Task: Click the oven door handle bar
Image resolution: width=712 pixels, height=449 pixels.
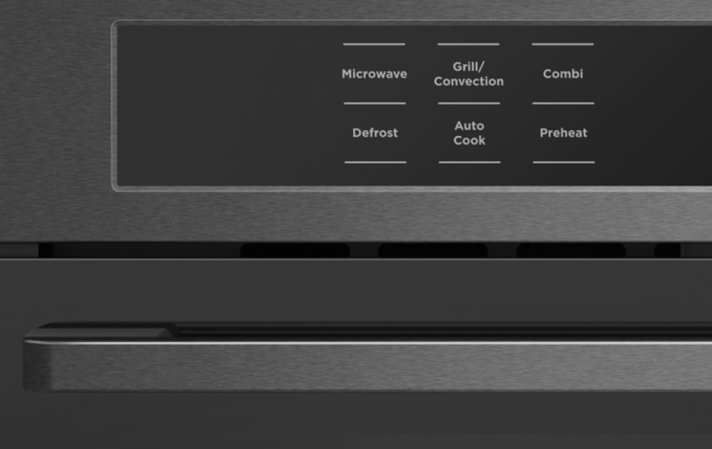Action: pos(367,364)
